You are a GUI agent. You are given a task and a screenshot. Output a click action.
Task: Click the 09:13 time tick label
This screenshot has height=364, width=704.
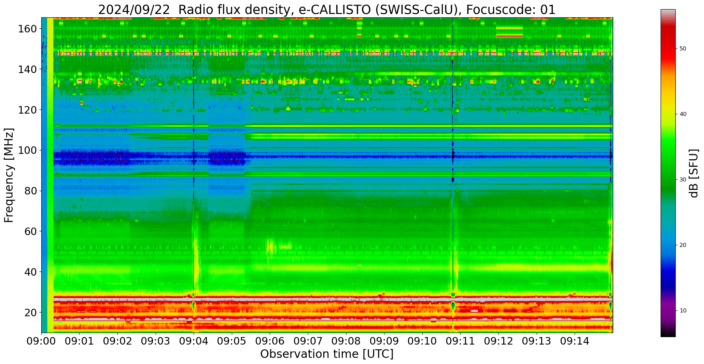(537, 342)
